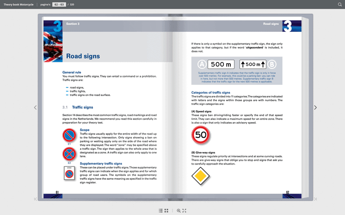Click the Road signs chapter heading

(x=83, y=56)
